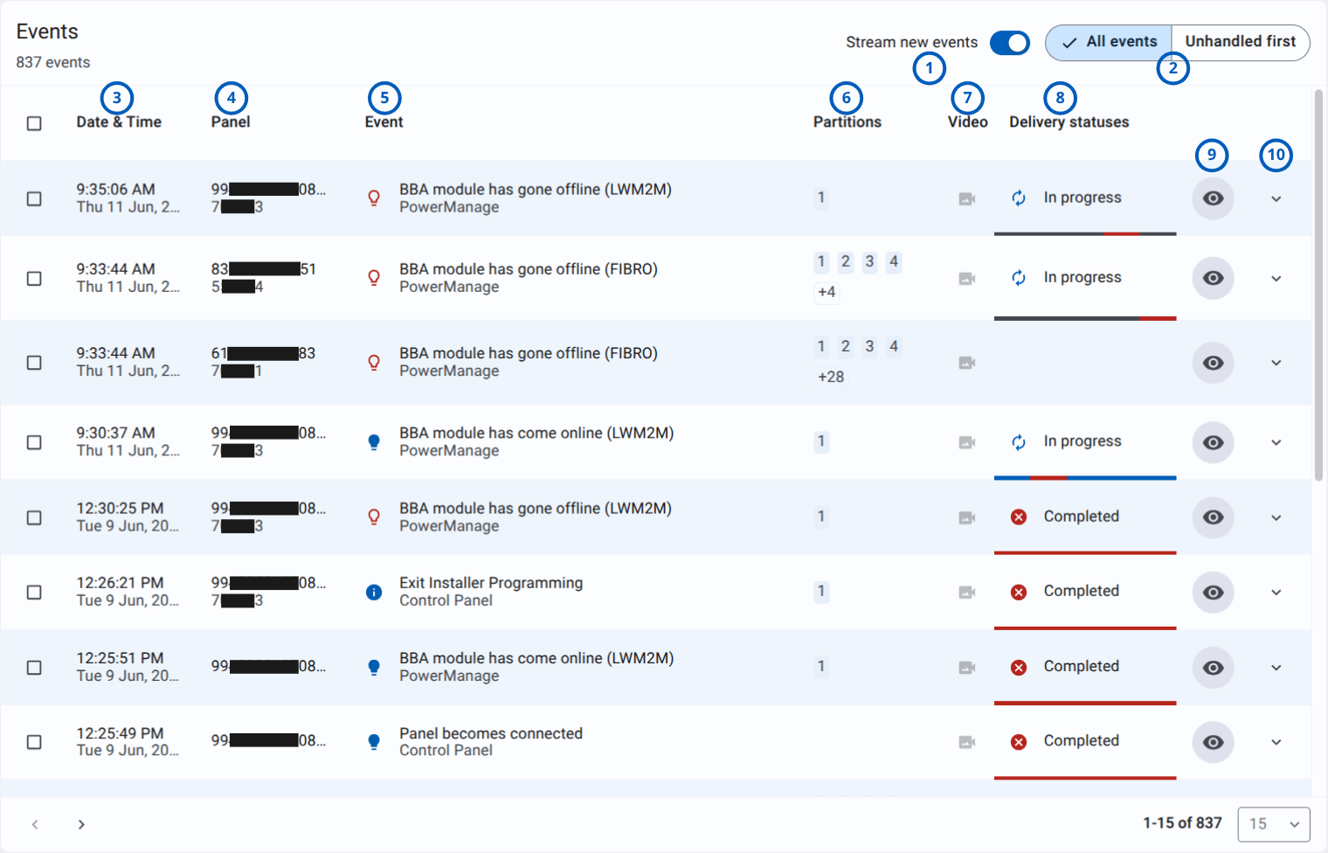Click the offline bulb icon in 9:35:06 AM row
This screenshot has height=853, width=1328.
click(x=374, y=198)
